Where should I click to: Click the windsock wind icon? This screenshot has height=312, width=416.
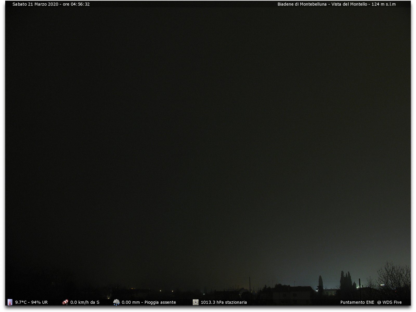[65, 302]
